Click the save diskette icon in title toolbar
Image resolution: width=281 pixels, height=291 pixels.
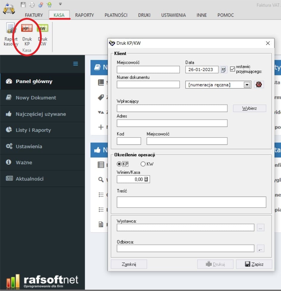pyautogui.click(x=23, y=4)
